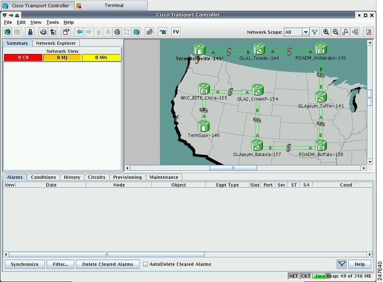This screenshot has height=282, width=383.
Task: Click the map's horizontal scrollbar thumb
Action: (233, 168)
